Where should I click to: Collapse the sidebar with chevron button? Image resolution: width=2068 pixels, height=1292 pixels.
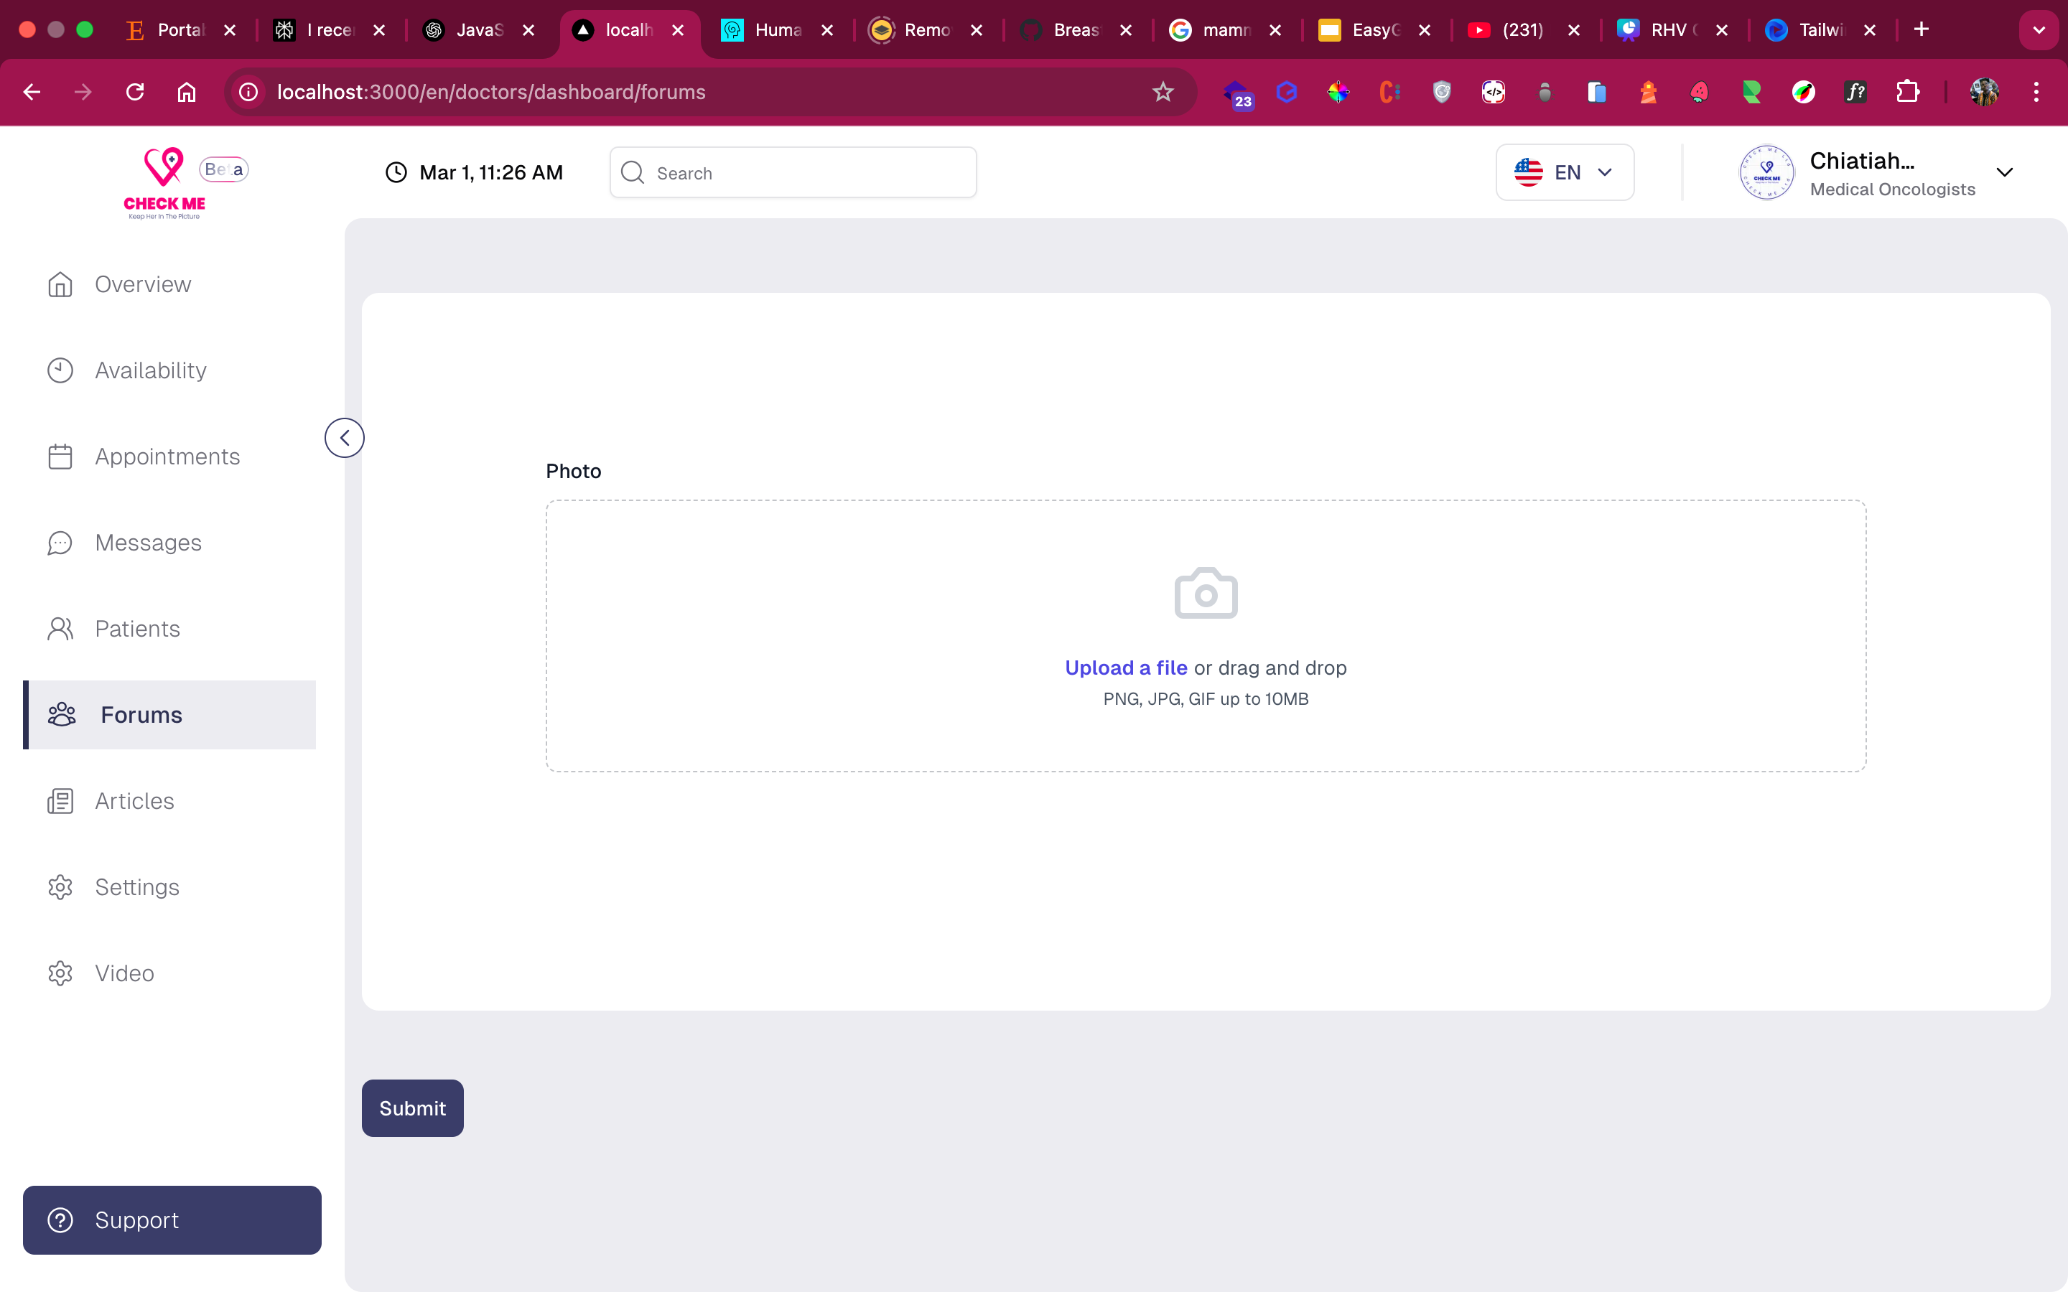pyautogui.click(x=345, y=439)
